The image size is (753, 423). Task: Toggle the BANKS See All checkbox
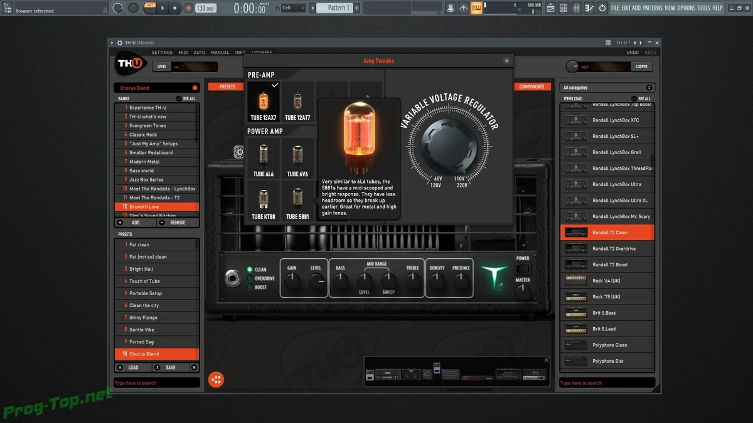(179, 98)
